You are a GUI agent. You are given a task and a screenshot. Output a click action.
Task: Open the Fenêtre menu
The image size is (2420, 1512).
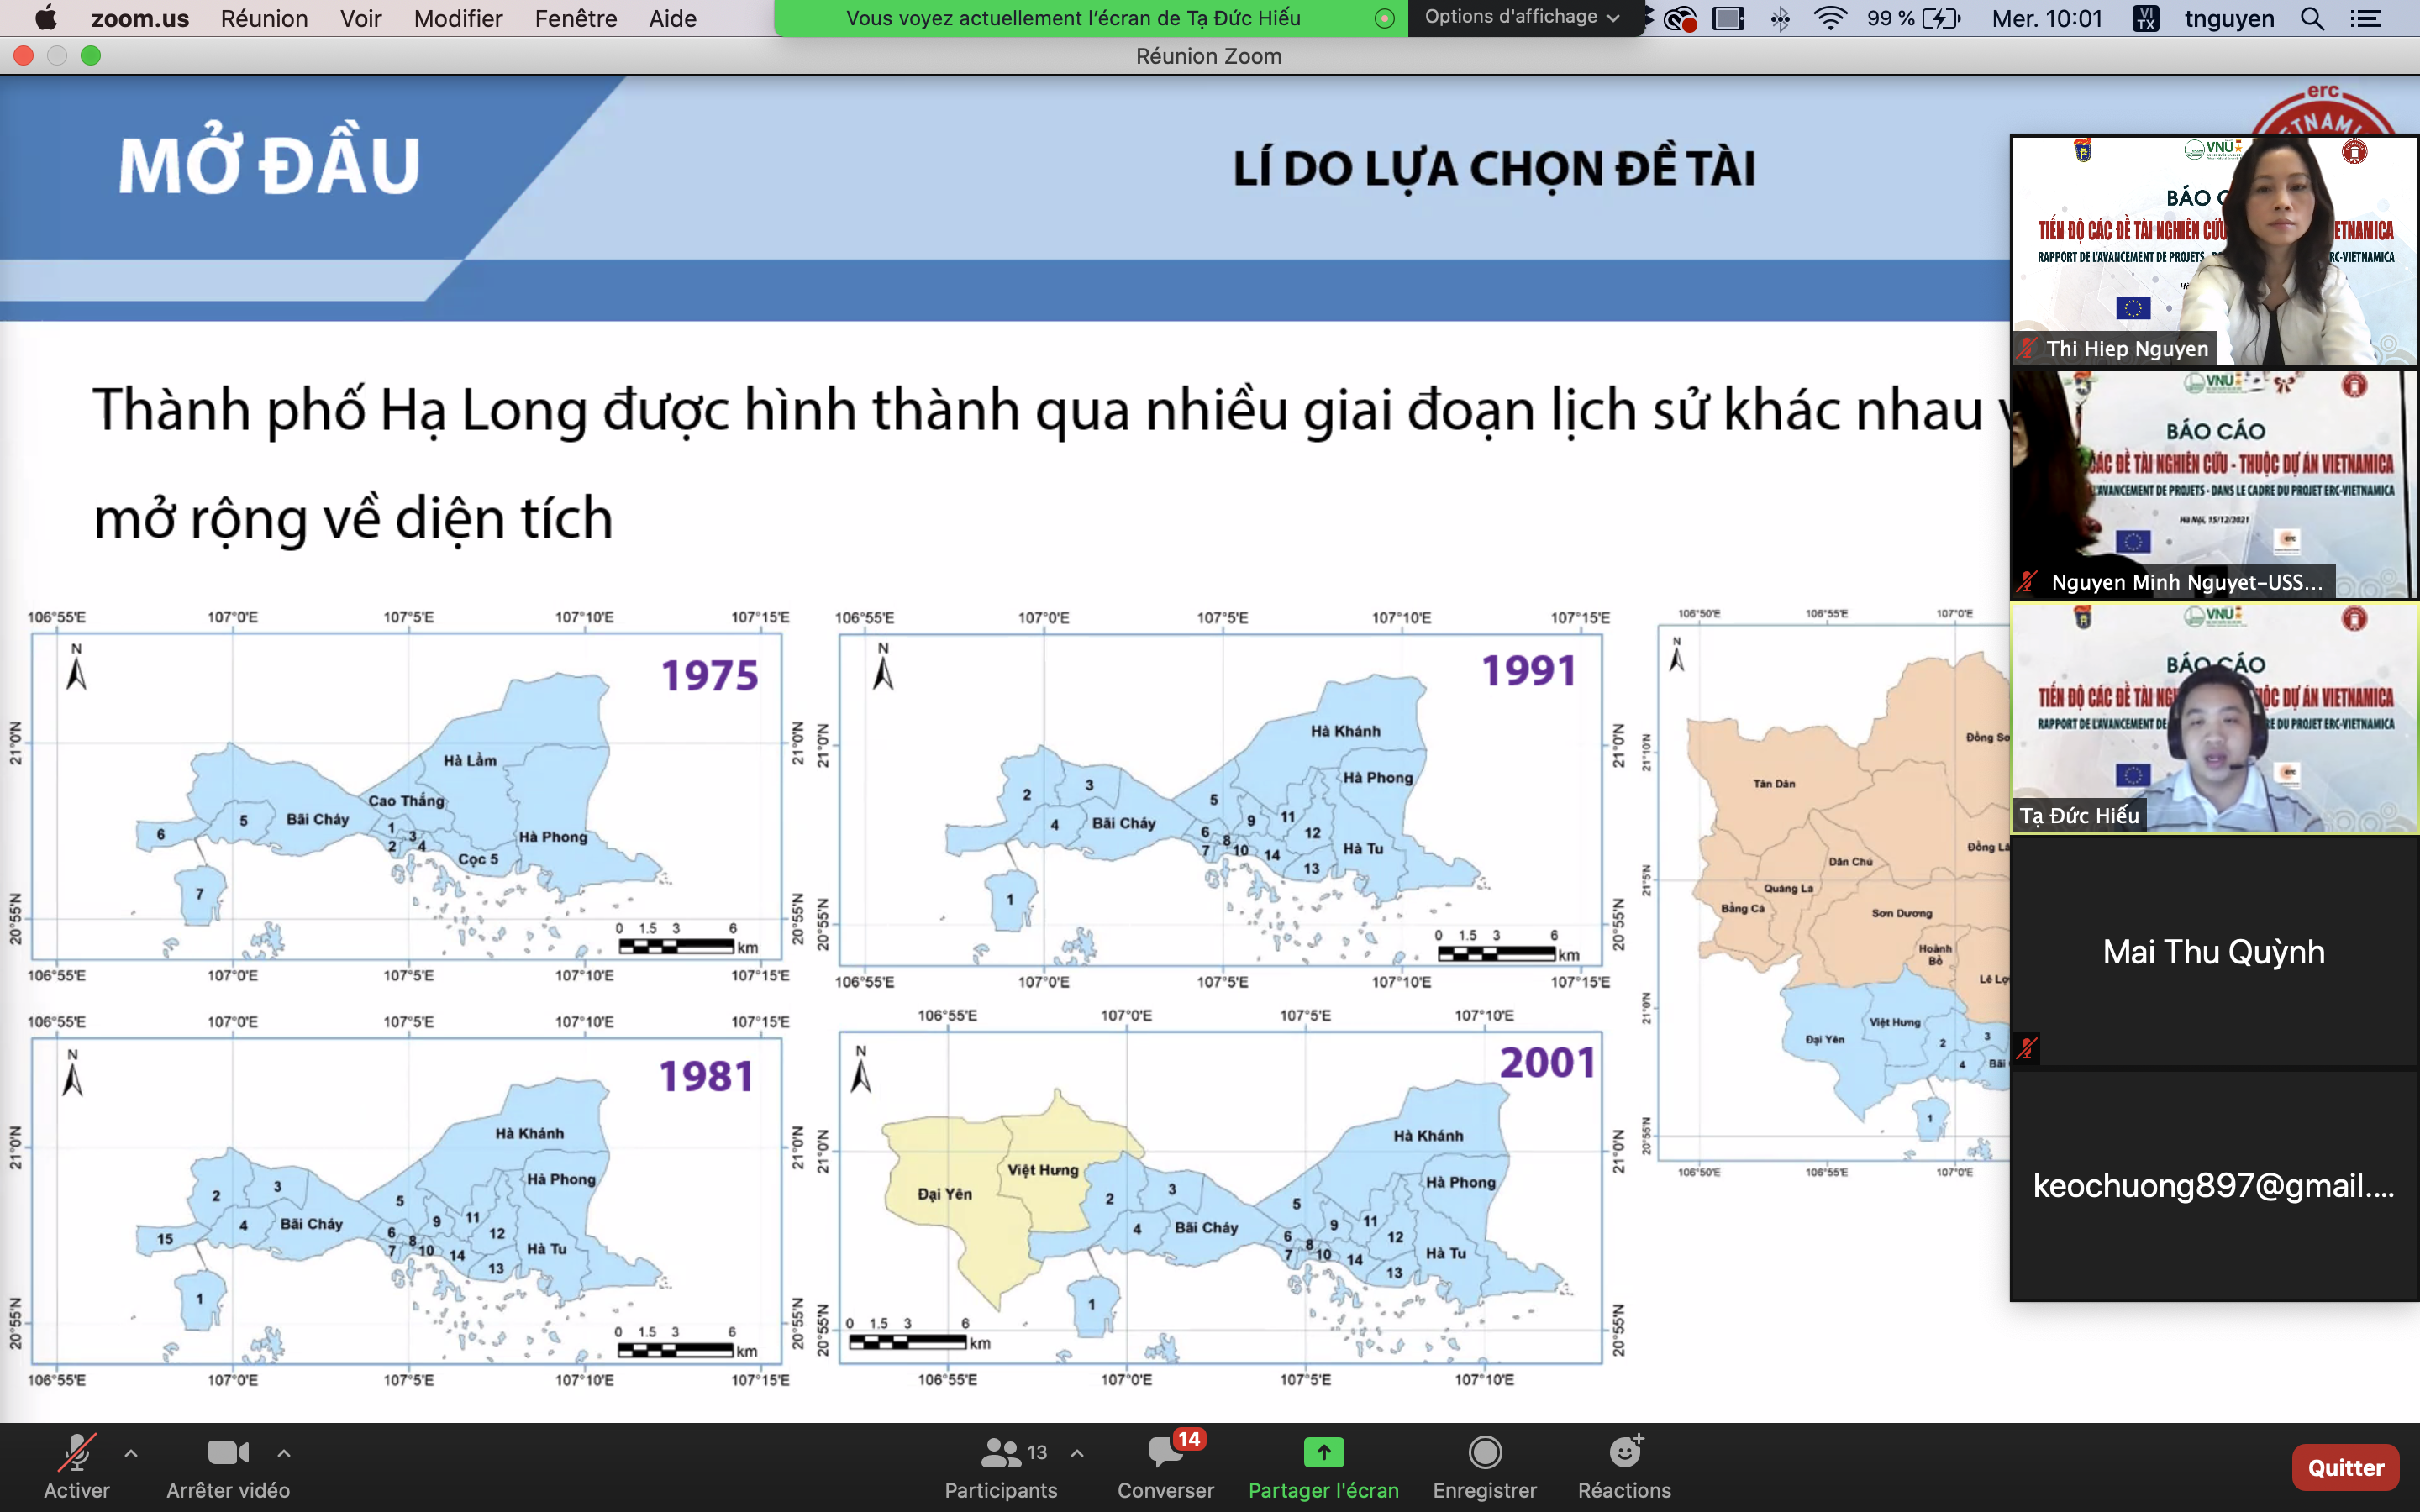pos(575,18)
